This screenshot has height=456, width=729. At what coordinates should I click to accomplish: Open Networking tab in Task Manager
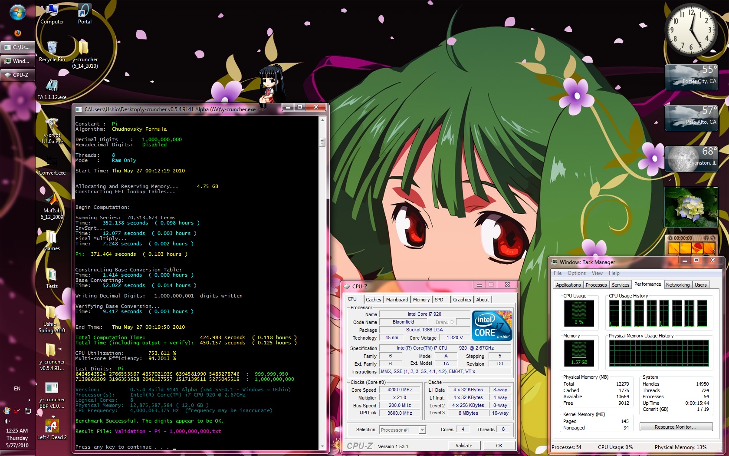(678, 285)
